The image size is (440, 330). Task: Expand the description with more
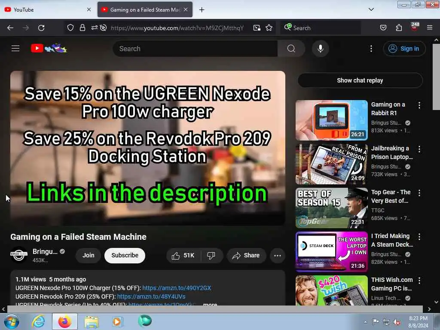tap(210, 304)
